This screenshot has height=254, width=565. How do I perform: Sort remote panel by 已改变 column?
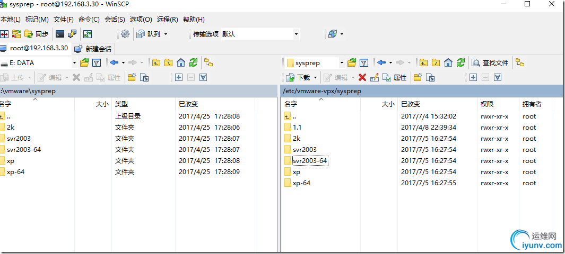438,104
